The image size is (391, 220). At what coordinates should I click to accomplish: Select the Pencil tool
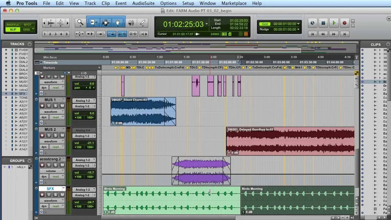pyautogui.click(x=143, y=23)
